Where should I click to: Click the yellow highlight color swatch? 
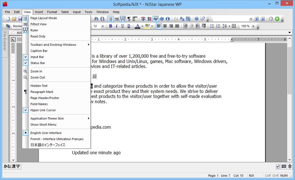tap(147, 26)
